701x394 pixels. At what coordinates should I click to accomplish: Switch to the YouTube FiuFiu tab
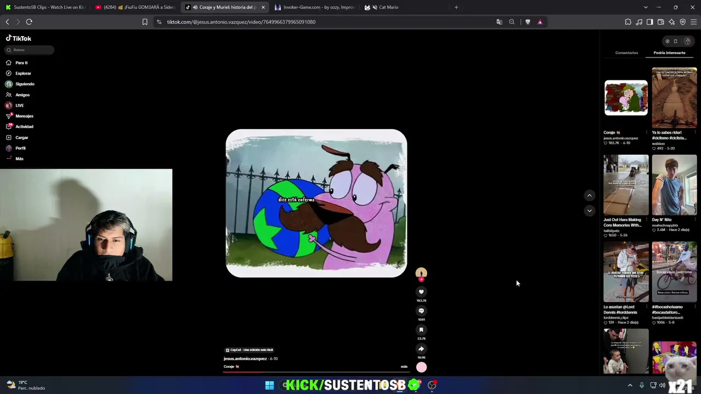(x=135, y=7)
